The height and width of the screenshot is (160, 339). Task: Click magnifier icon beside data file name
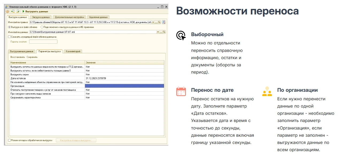pyautogui.click(x=164, y=32)
